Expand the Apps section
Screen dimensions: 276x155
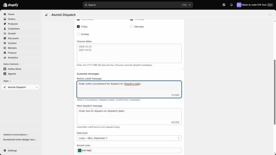tap(7, 81)
